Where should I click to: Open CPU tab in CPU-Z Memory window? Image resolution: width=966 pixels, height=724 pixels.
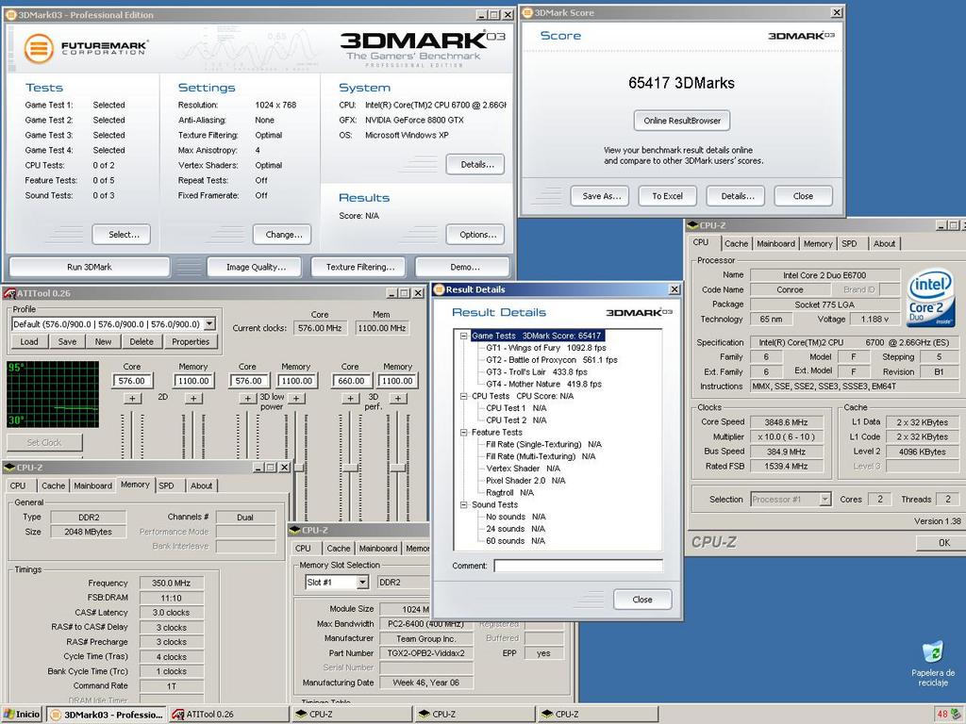pos(19,485)
